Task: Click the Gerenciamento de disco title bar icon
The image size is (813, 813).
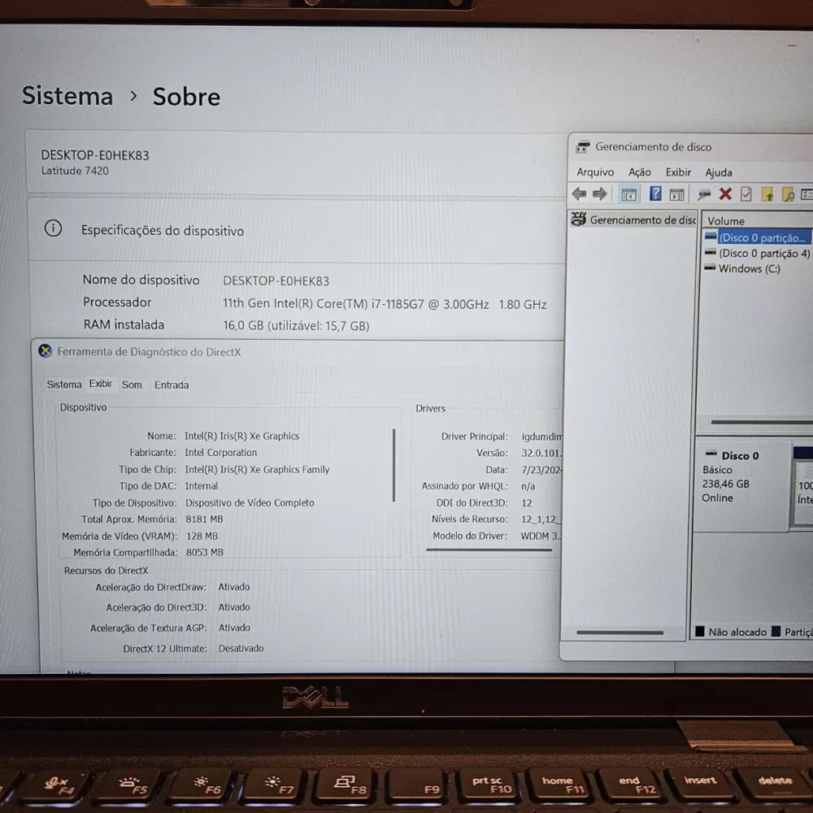Action: (x=582, y=147)
